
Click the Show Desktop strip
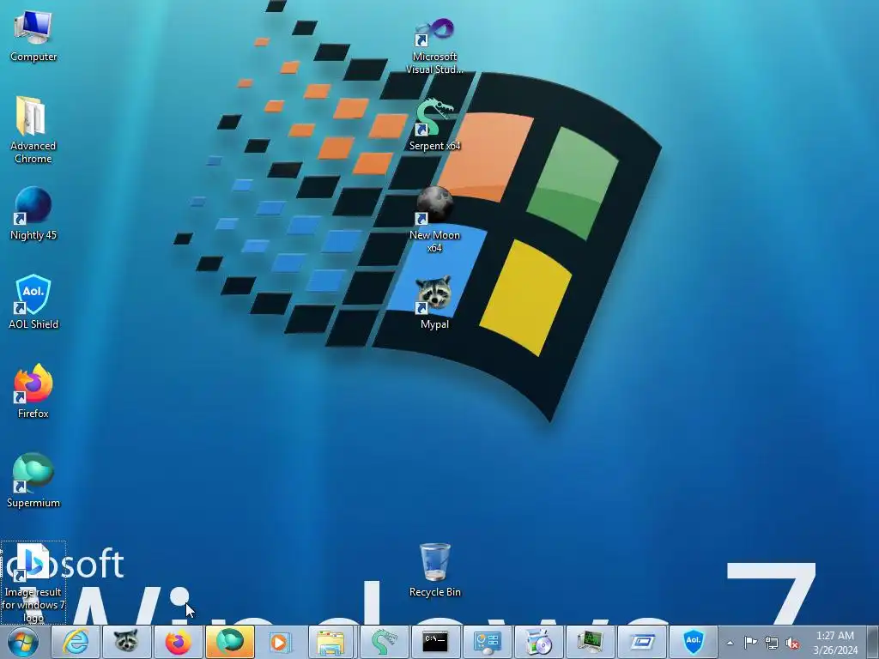(x=873, y=642)
